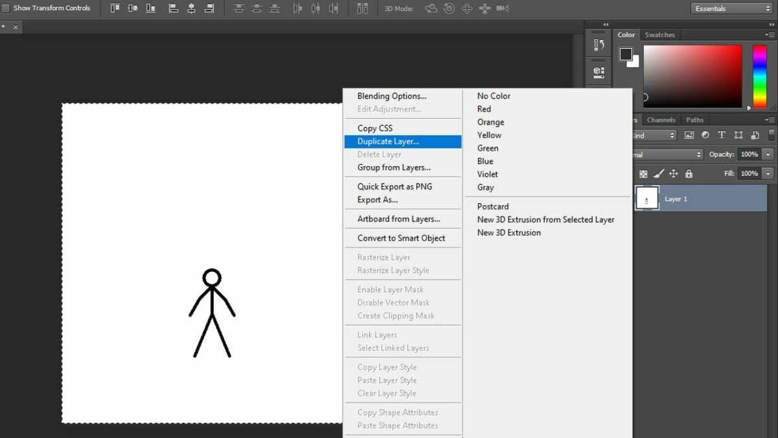Open the Opacity dropdown arrow
The height and width of the screenshot is (438, 778).
point(766,154)
